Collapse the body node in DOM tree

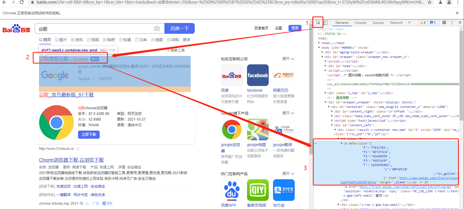319,48
